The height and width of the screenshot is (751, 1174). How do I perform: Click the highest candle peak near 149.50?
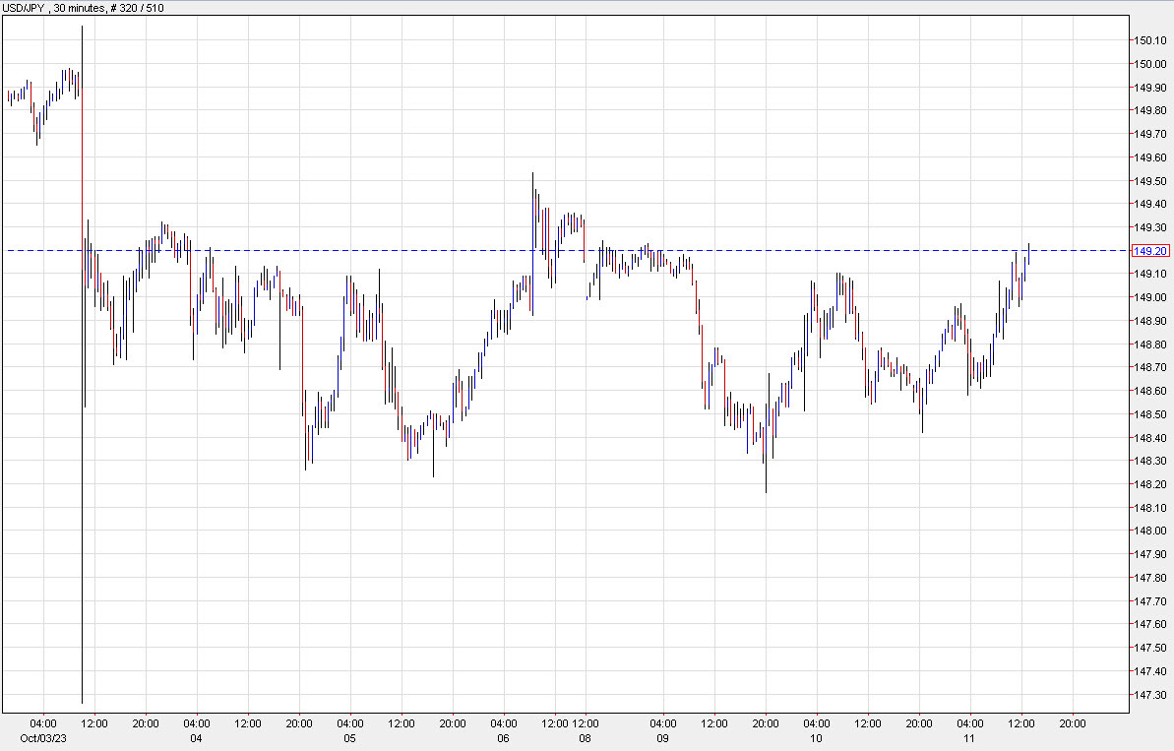pyautogui.click(x=532, y=177)
